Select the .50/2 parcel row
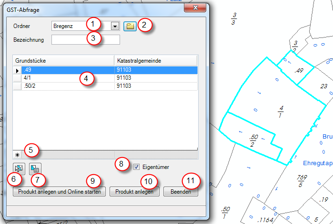The image size is (333, 224). [67, 86]
